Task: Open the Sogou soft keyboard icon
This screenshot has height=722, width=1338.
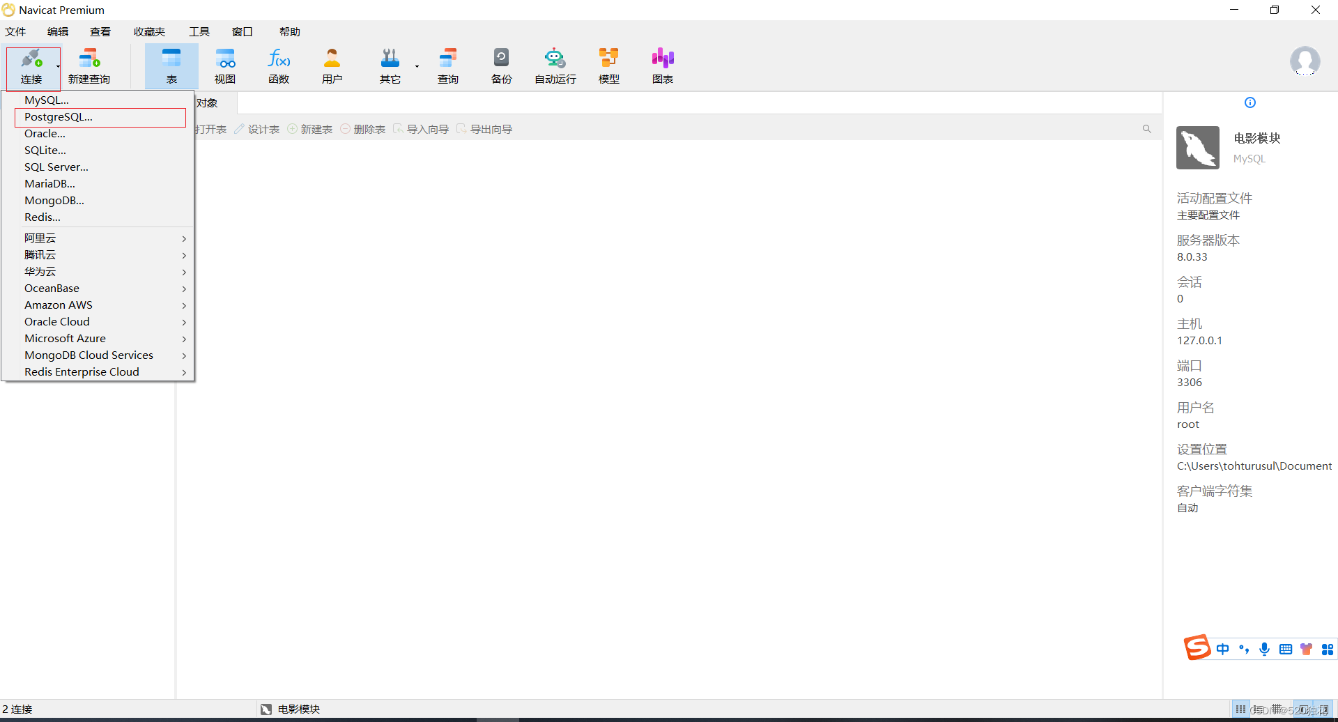Action: (1286, 649)
